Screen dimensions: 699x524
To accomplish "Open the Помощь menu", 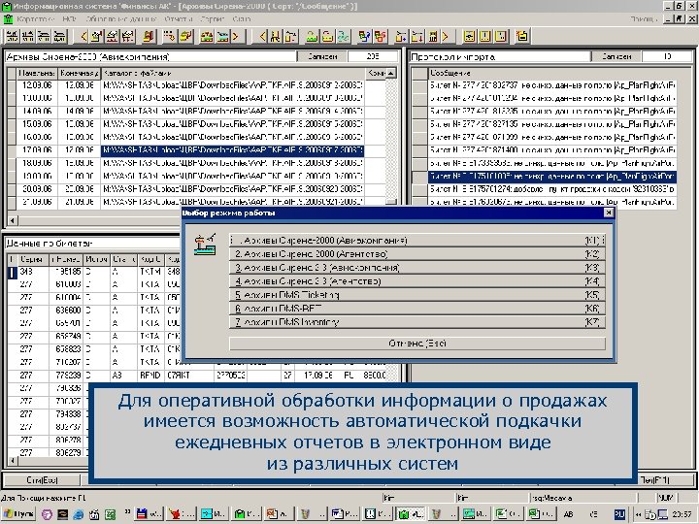I will pyautogui.click(x=645, y=19).
